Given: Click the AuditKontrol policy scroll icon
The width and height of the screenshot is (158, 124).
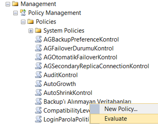Looking at the screenshot, I should point(38,75).
